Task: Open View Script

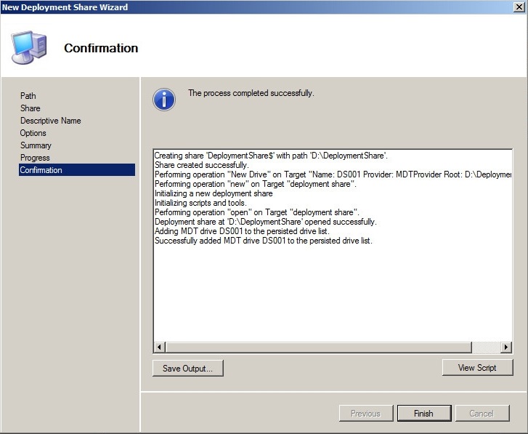Action: click(x=477, y=368)
